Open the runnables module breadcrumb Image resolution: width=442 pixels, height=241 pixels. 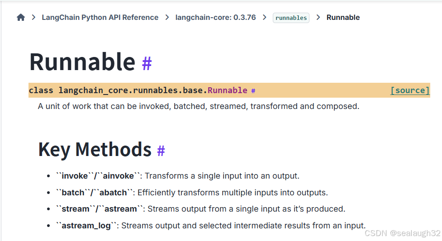[291, 18]
